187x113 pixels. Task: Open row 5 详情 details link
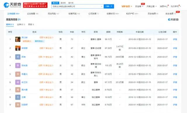click(175, 74)
